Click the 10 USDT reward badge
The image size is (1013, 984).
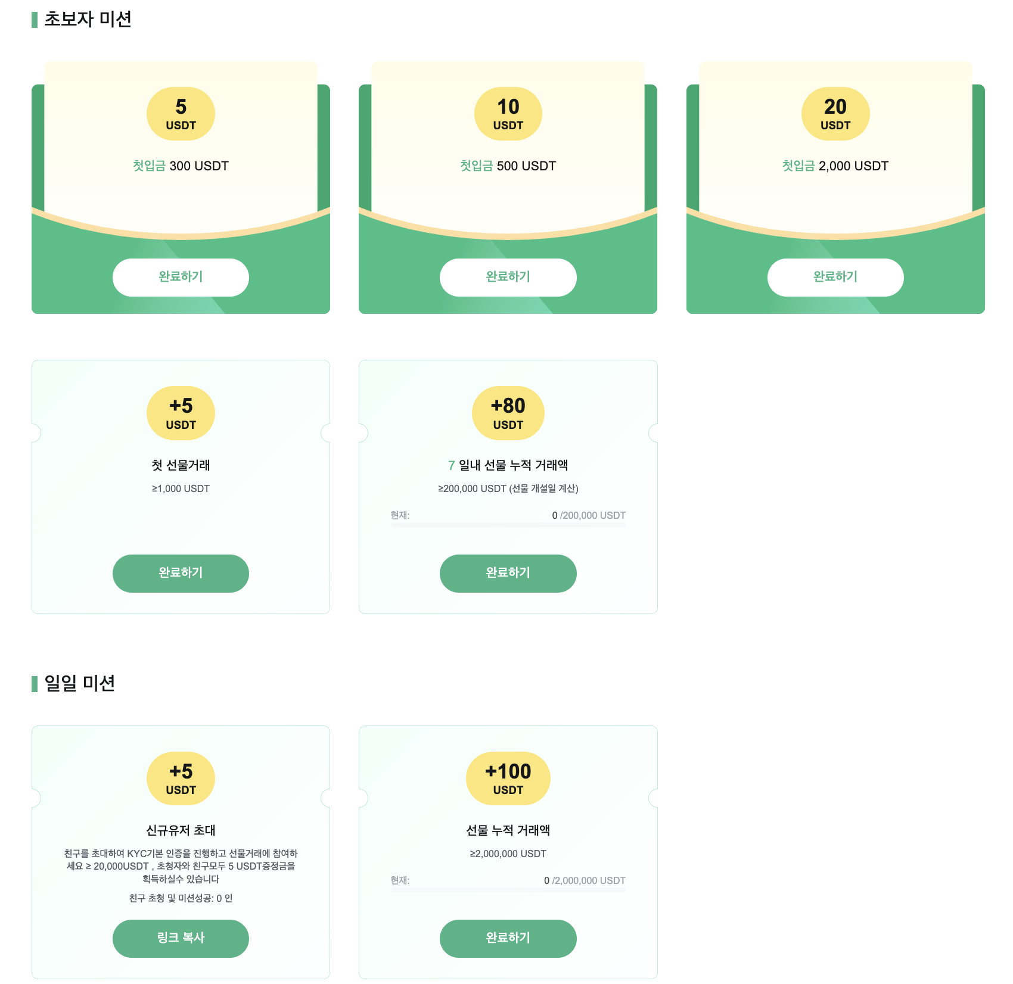coord(508,113)
